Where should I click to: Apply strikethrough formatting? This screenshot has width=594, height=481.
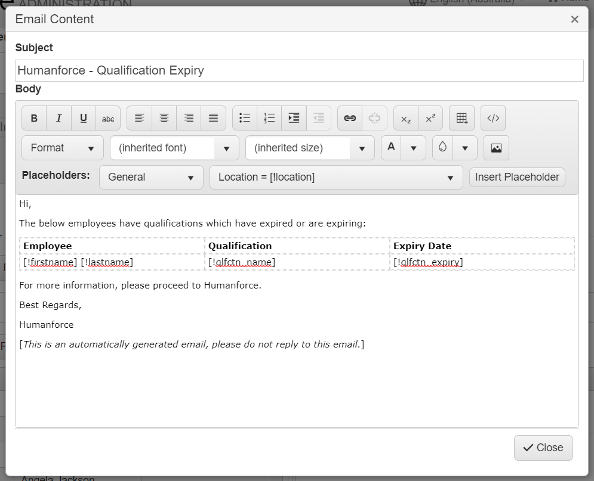[x=108, y=119]
